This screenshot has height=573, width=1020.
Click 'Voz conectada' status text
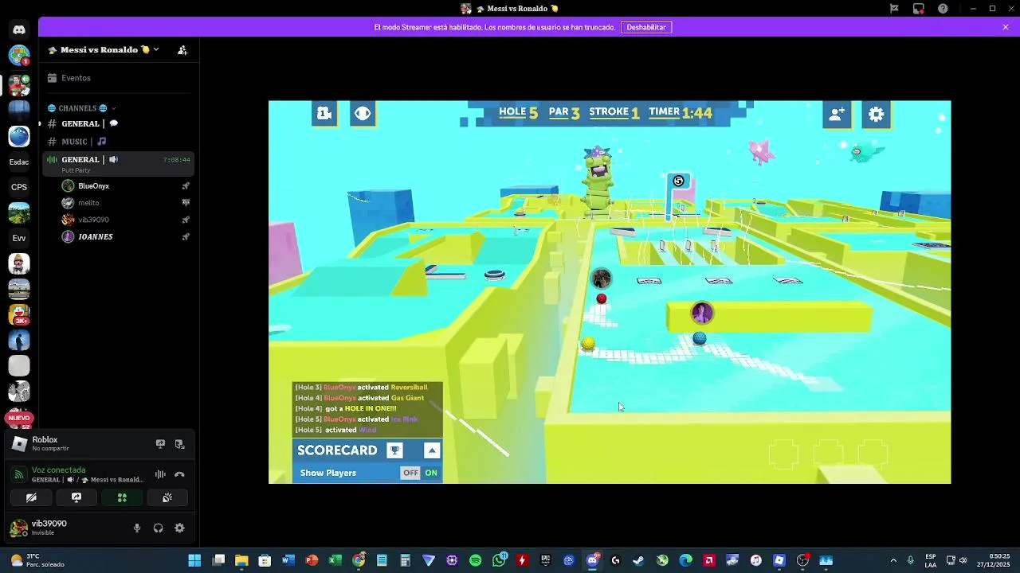pyautogui.click(x=58, y=470)
